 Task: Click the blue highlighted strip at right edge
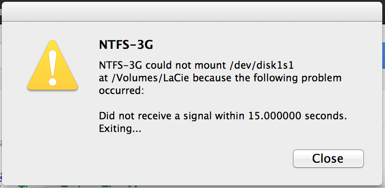[384, 56]
